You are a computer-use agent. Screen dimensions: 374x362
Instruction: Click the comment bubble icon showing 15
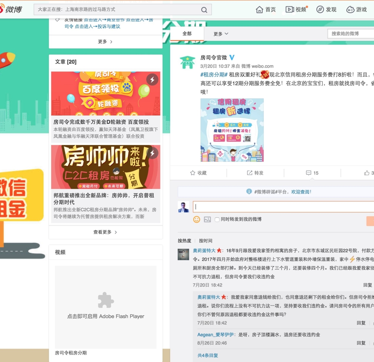click(x=309, y=173)
